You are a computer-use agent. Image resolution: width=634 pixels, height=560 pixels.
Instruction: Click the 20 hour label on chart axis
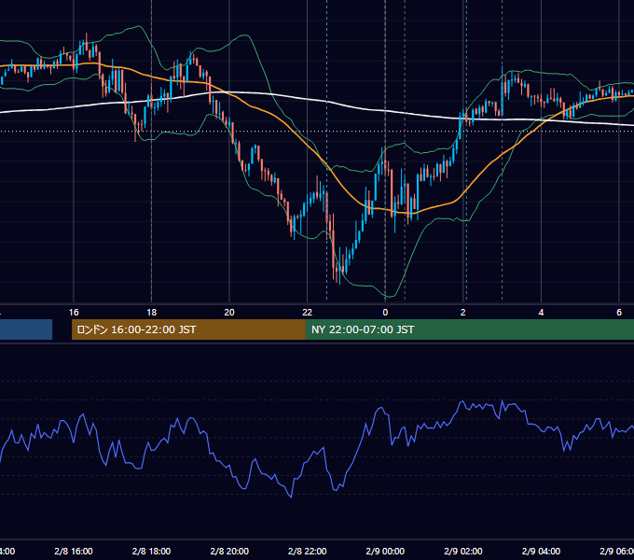229,313
